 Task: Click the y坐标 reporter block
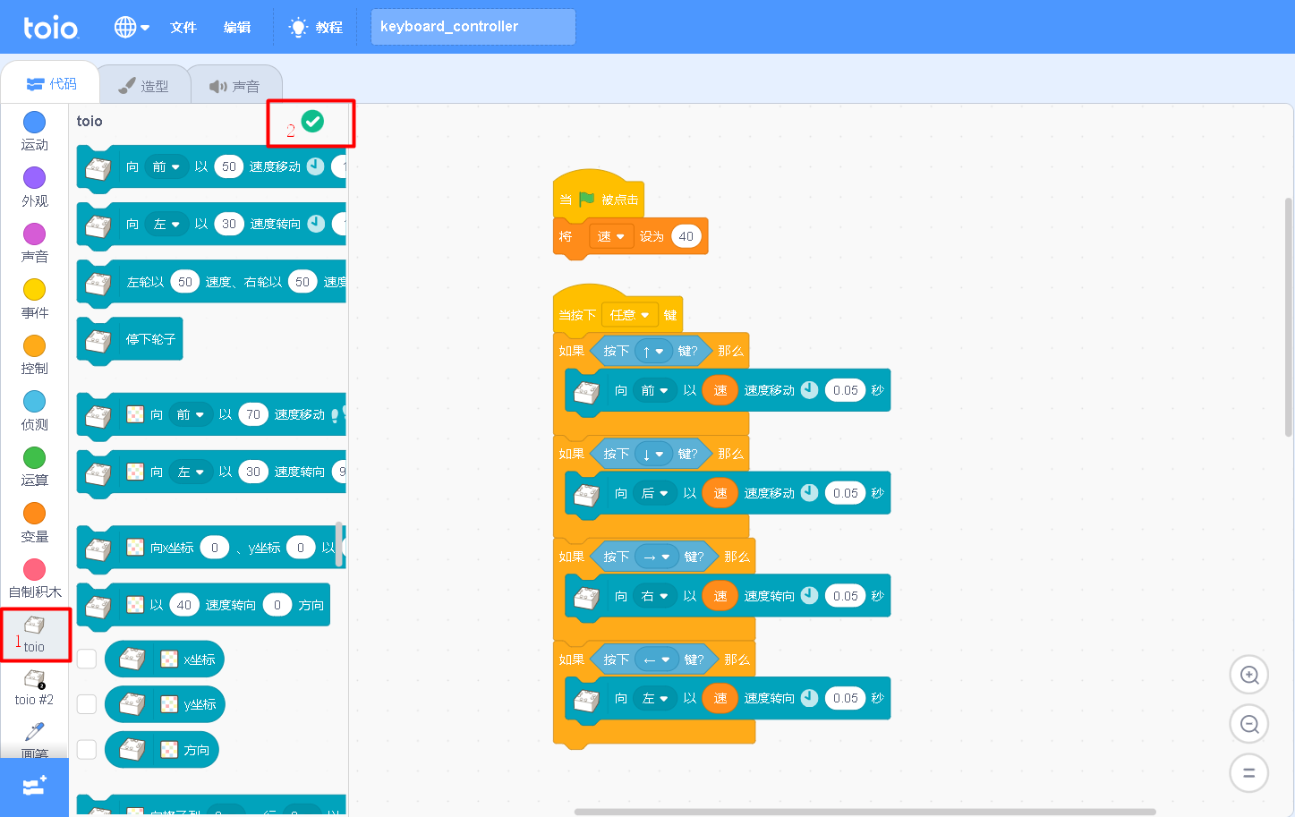165,704
